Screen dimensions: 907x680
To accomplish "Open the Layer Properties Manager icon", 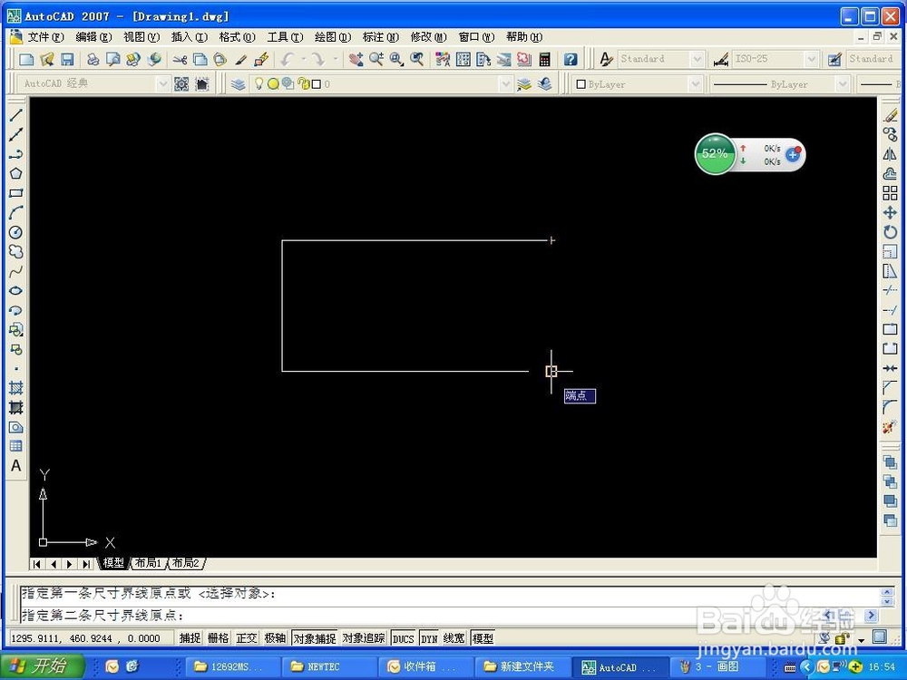I will click(x=238, y=84).
